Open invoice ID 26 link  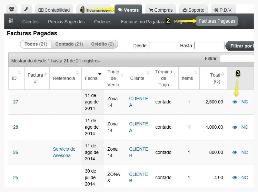point(15,153)
